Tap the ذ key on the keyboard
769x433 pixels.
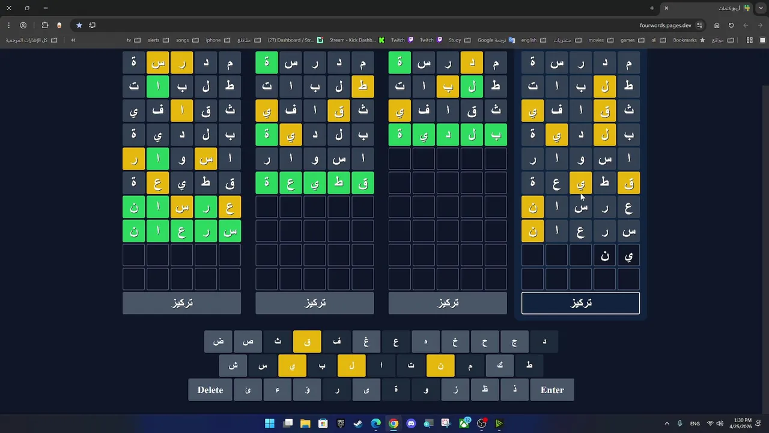click(x=514, y=390)
